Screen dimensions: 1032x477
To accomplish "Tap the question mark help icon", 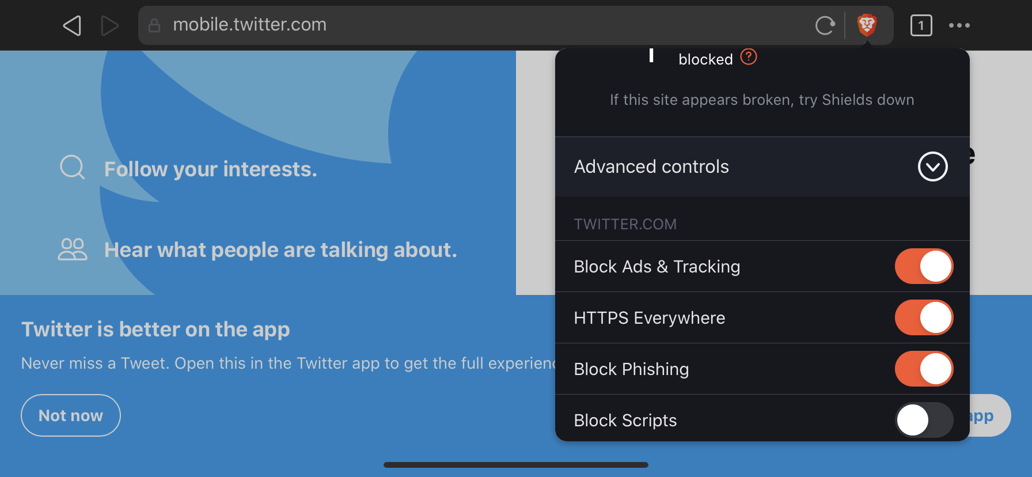I will (748, 57).
